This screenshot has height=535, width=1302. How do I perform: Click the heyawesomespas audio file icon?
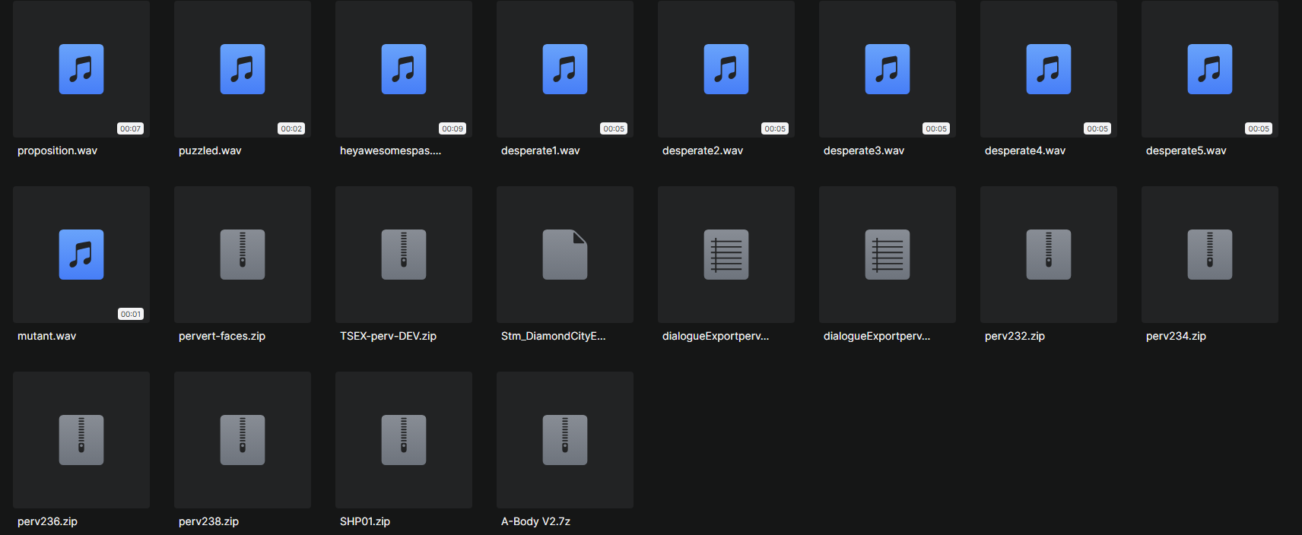point(404,69)
